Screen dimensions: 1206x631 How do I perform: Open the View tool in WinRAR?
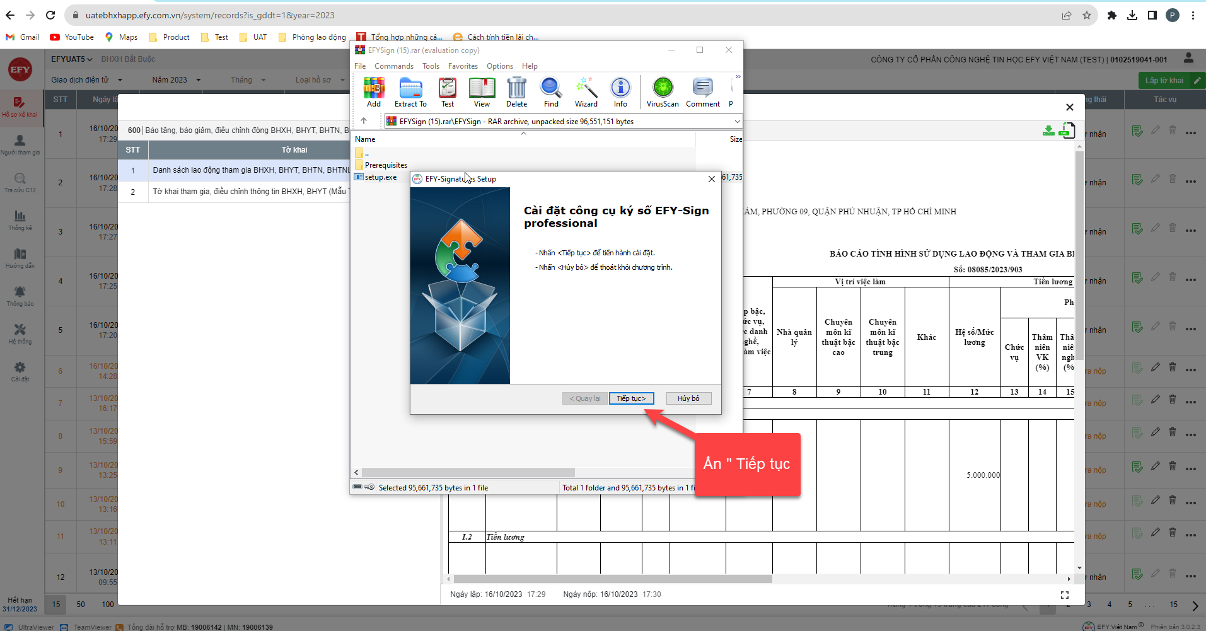482,92
